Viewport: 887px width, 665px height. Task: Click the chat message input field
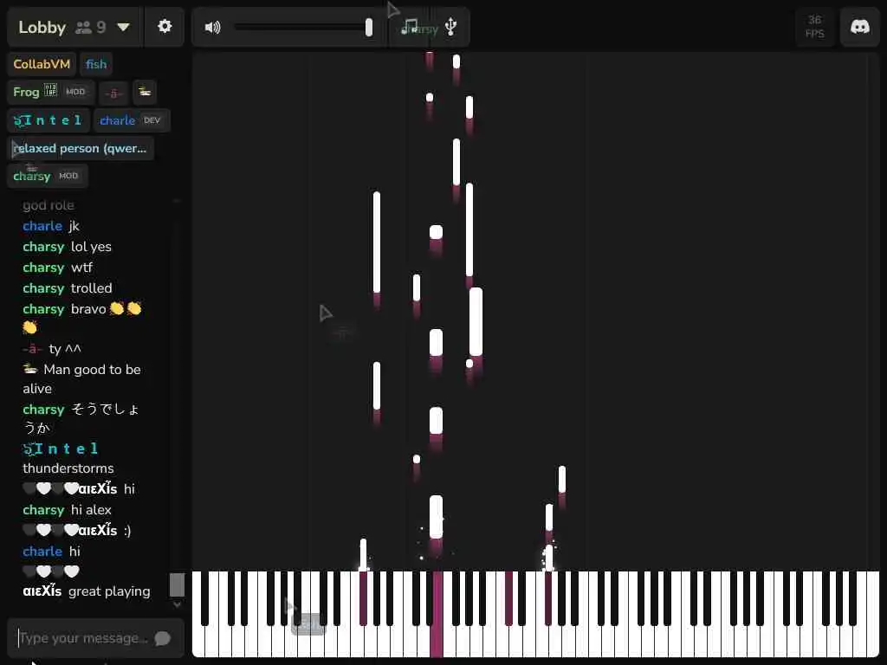[x=84, y=638]
